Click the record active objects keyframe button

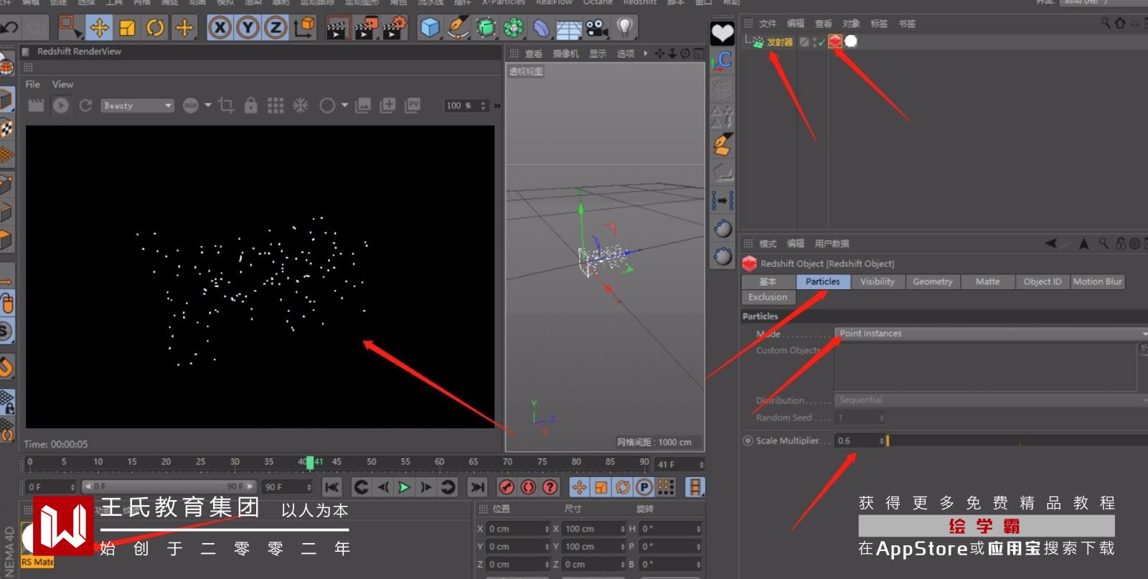(x=507, y=488)
